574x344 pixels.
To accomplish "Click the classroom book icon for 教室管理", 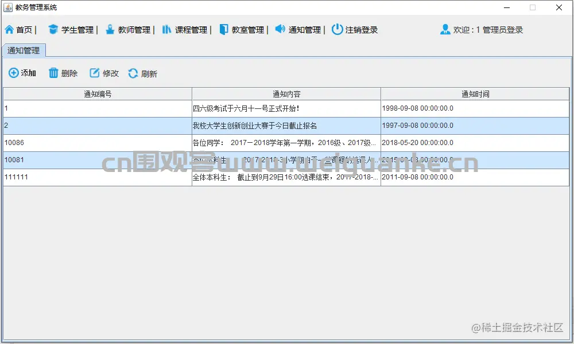I will [x=224, y=30].
